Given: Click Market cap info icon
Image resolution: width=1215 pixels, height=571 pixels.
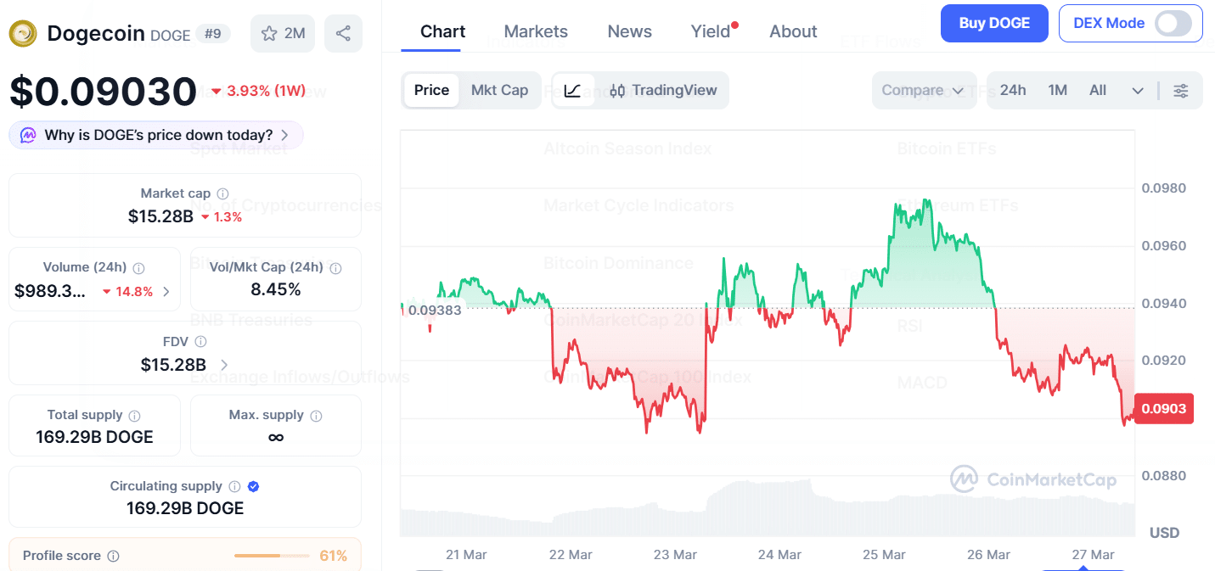Looking at the screenshot, I should pos(222,194).
